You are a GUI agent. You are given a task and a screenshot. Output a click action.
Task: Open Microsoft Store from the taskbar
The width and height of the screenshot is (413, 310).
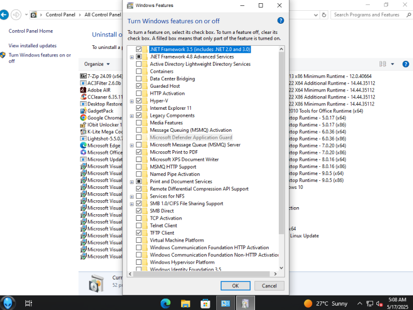pos(205,304)
